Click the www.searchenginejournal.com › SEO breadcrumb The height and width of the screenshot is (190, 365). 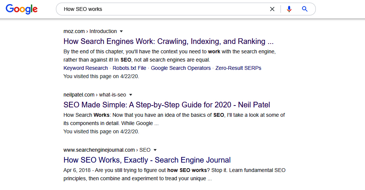pos(107,150)
